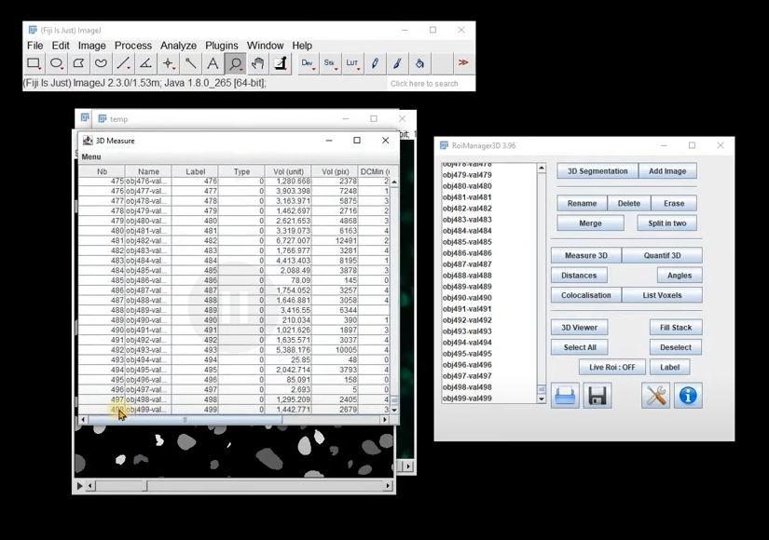769x540 pixels.
Task: Activate the Line tool
Action: [123, 62]
